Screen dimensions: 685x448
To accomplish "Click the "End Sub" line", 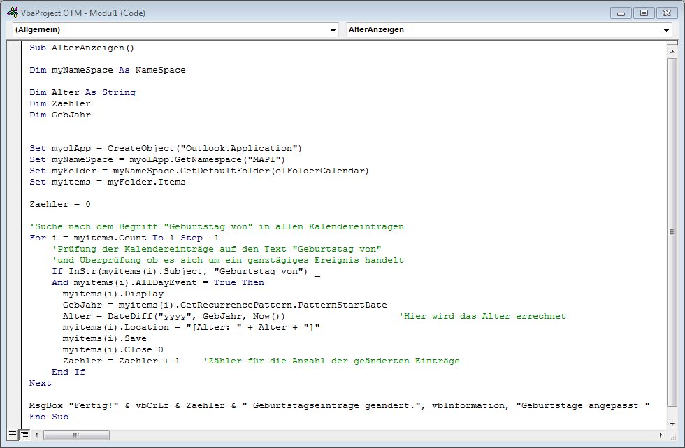I will (49, 417).
